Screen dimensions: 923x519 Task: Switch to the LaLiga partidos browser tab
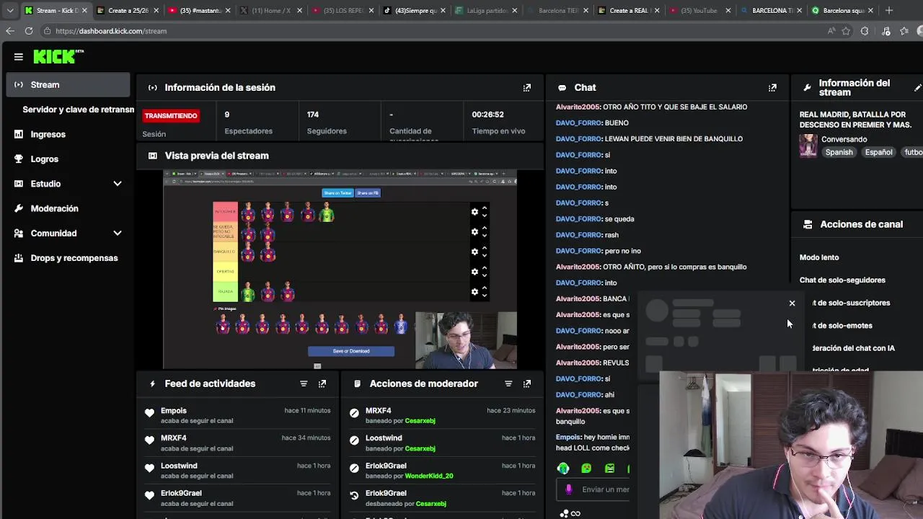click(487, 11)
